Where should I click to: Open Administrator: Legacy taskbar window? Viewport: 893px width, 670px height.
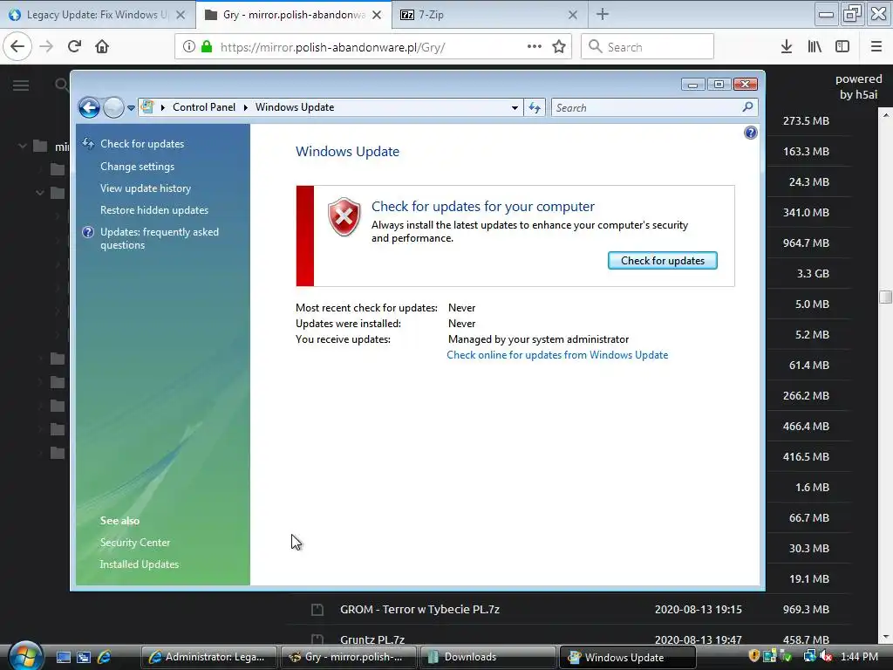tap(208, 657)
